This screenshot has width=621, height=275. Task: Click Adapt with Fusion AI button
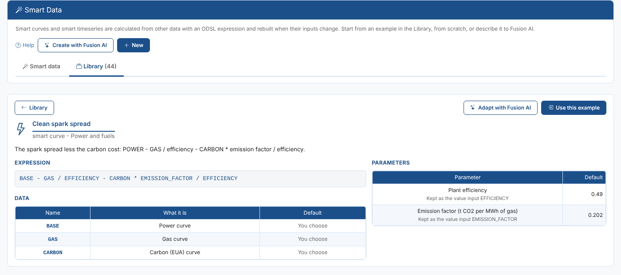click(x=500, y=108)
